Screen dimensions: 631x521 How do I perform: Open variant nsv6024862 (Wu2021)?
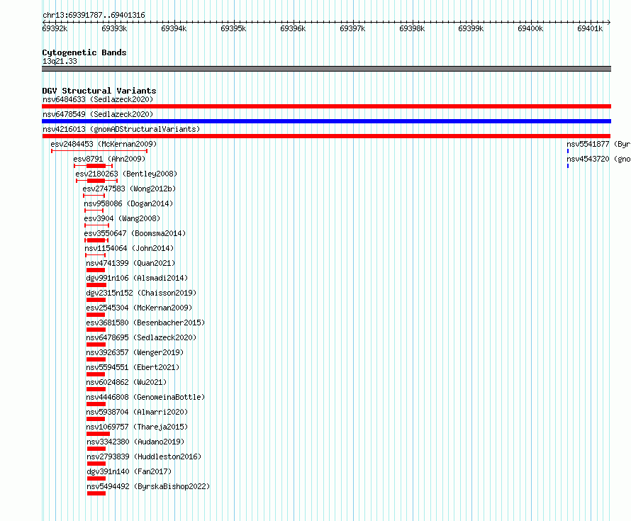(x=126, y=382)
